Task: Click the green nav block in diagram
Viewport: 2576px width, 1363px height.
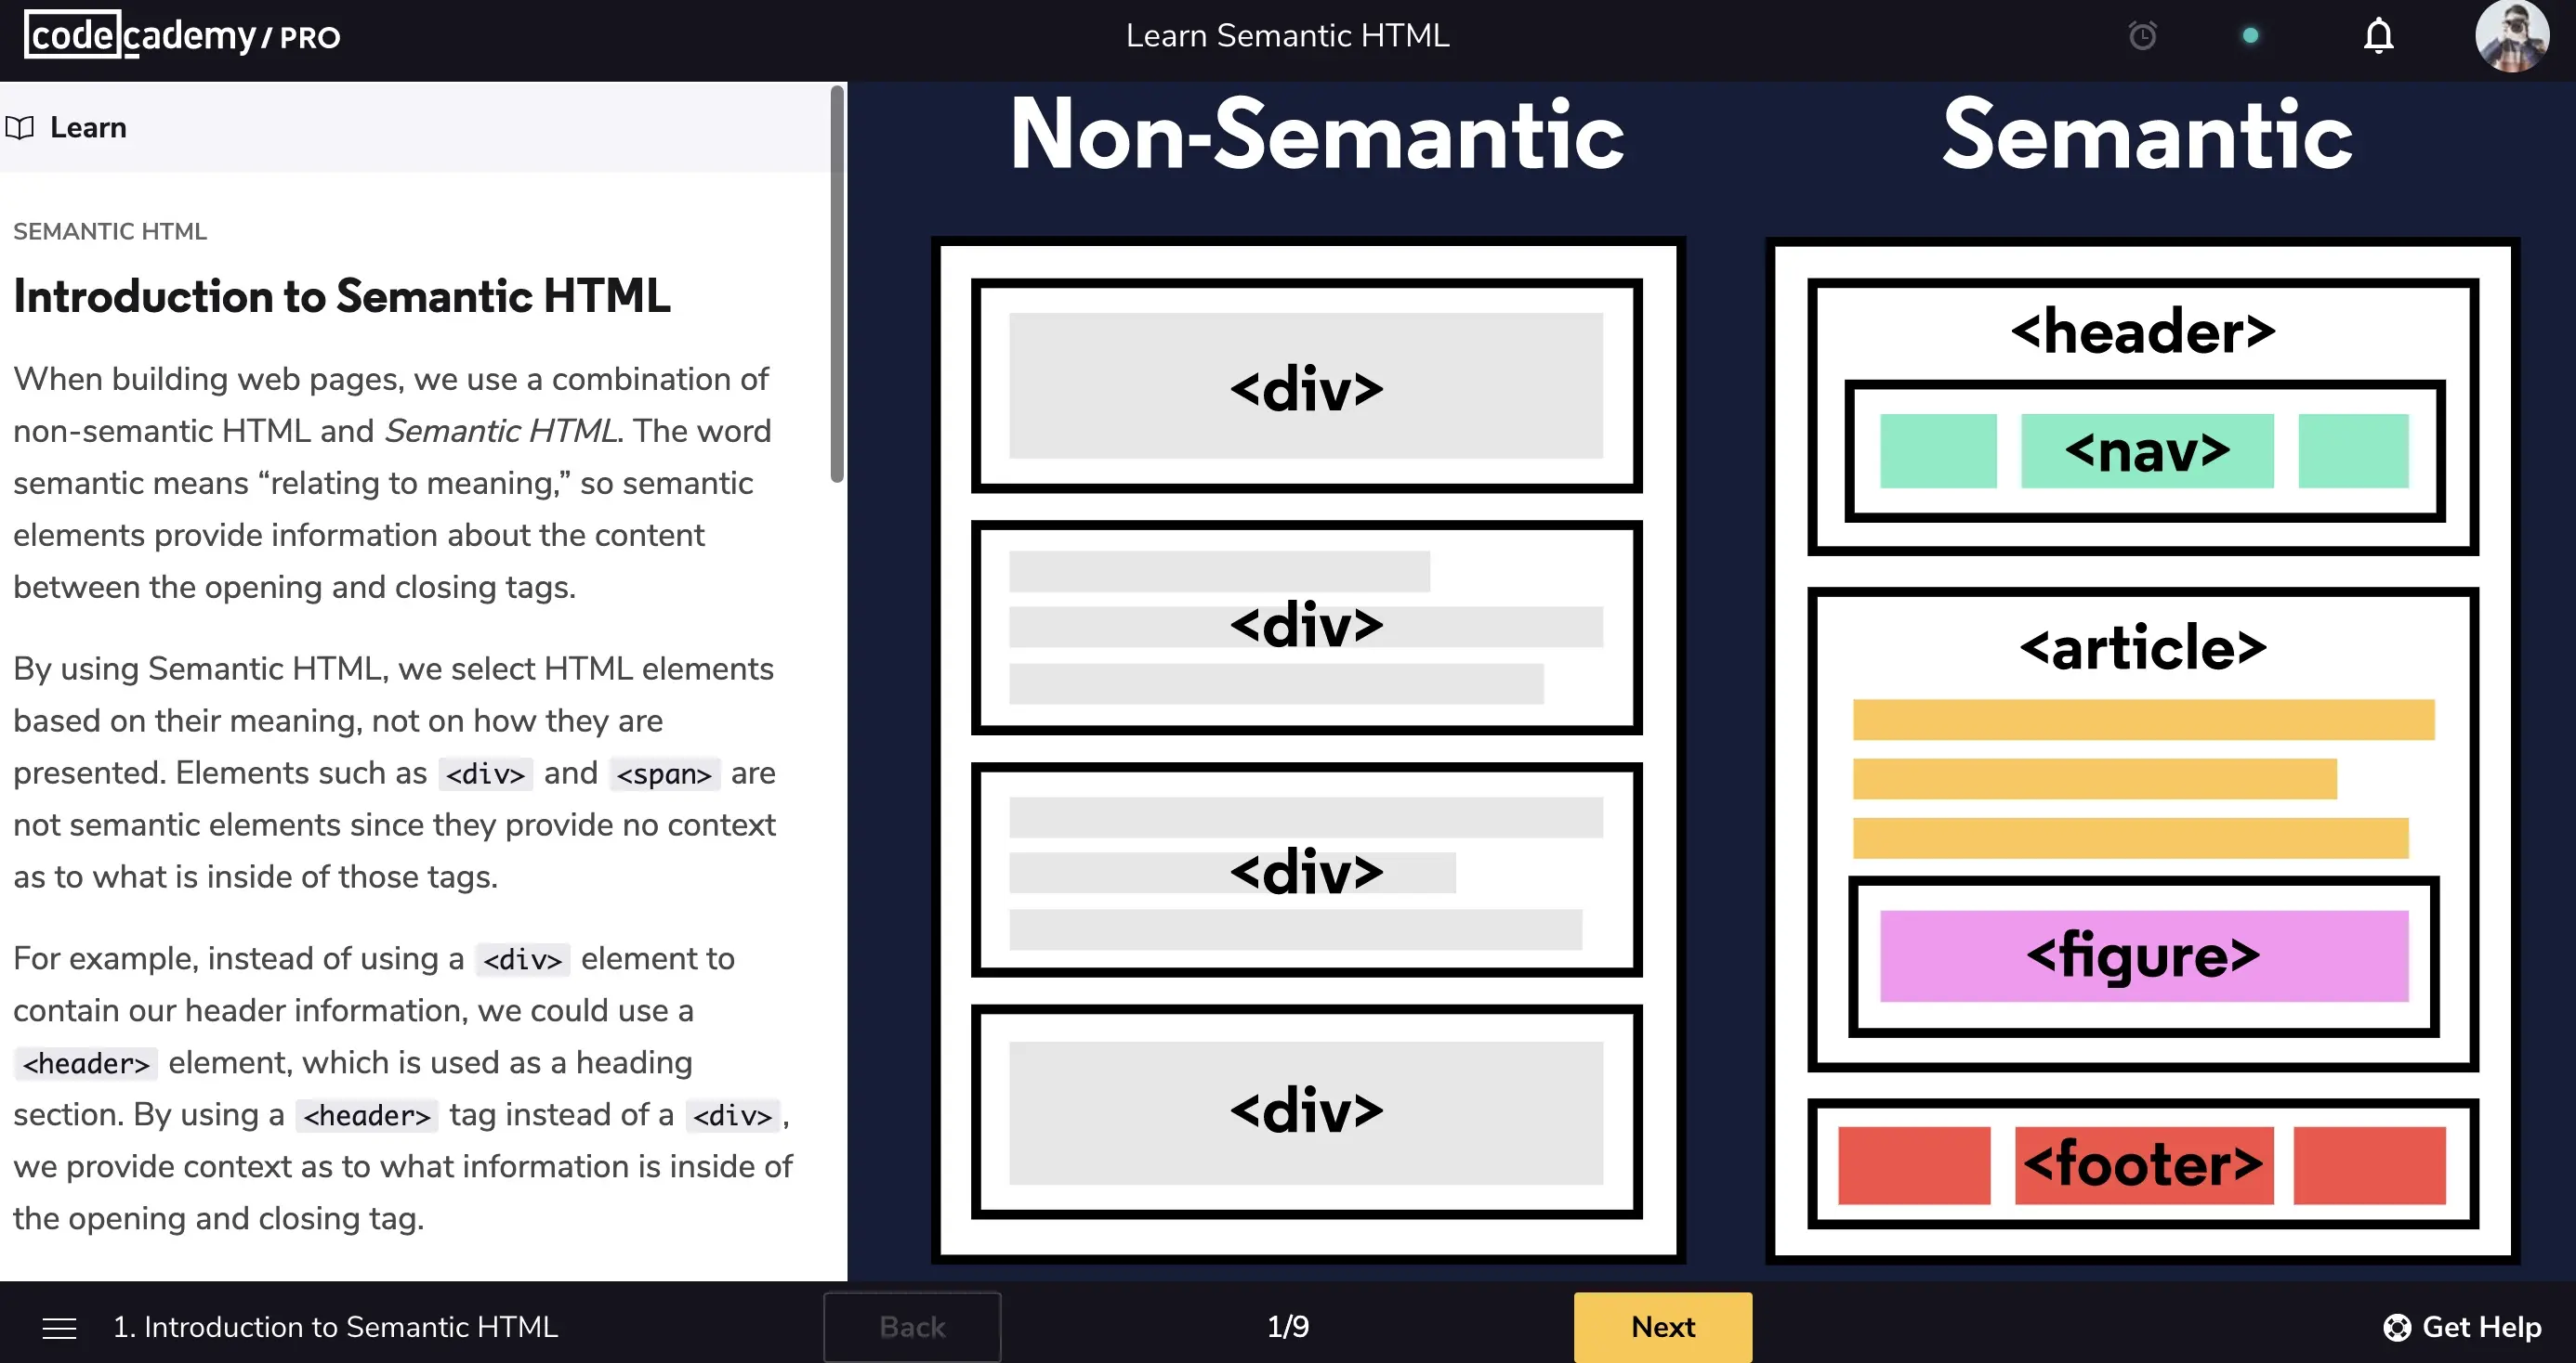Action: [2146, 451]
